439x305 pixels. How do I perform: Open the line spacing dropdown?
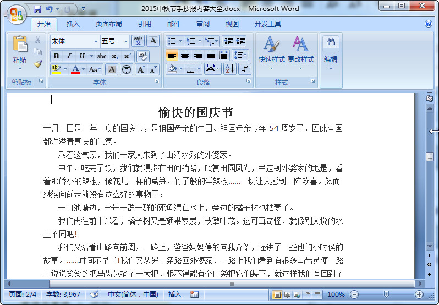click(x=240, y=55)
